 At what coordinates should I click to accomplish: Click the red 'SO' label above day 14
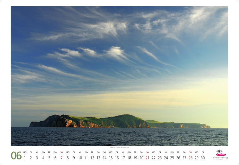(104, 152)
